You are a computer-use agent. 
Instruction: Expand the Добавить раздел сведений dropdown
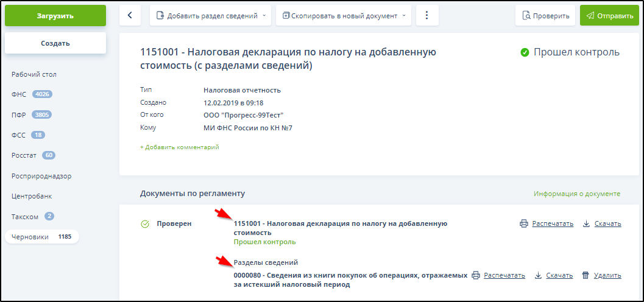210,16
